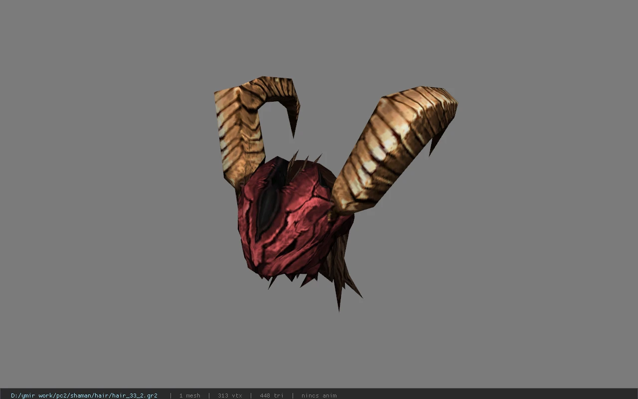This screenshot has height=399, width=638.
Task: Select the horned red helmet model in viewport
Action: [335, 194]
